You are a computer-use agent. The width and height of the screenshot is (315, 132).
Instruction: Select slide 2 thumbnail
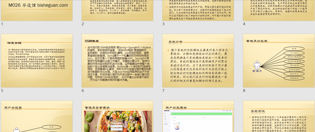pos(117,10)
